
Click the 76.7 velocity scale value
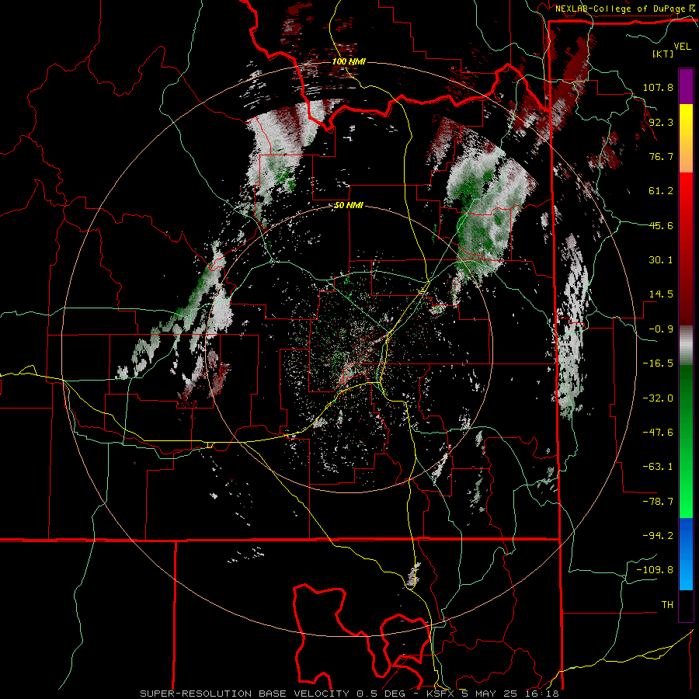[x=661, y=156]
